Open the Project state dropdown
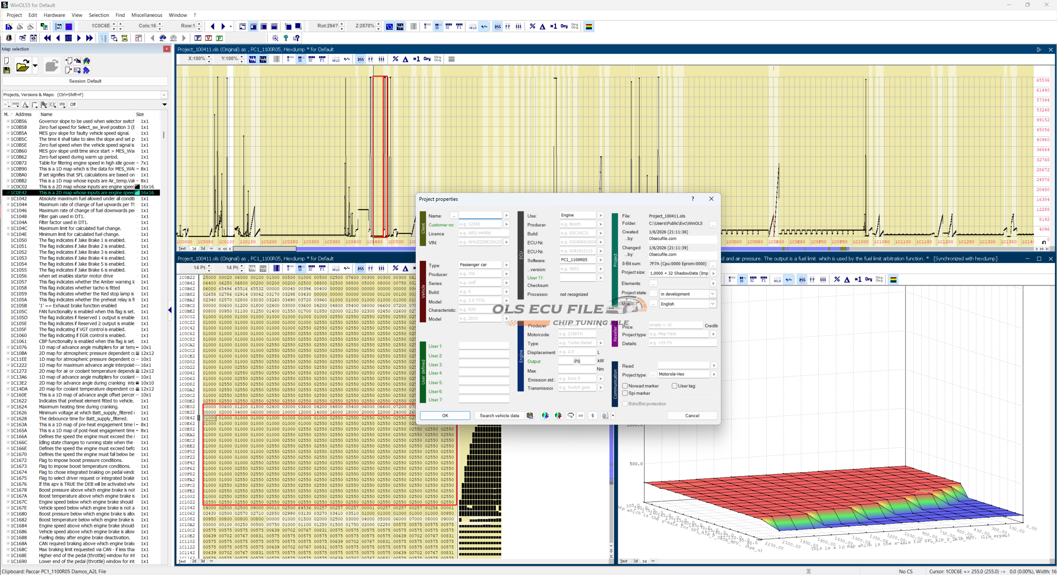 712,294
